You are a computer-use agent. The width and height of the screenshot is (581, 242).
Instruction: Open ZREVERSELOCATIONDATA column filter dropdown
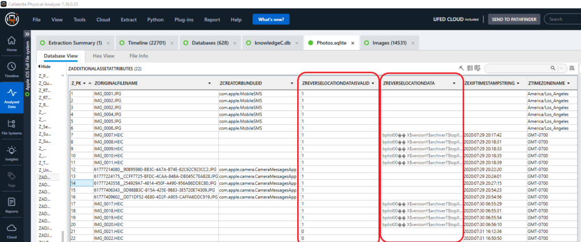[x=454, y=83]
